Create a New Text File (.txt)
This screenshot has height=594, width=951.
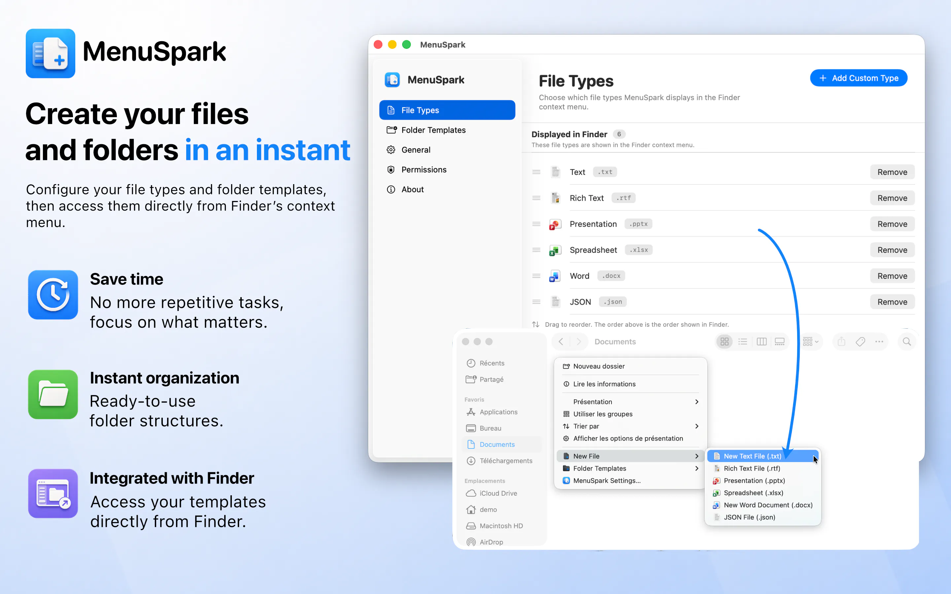click(x=763, y=456)
